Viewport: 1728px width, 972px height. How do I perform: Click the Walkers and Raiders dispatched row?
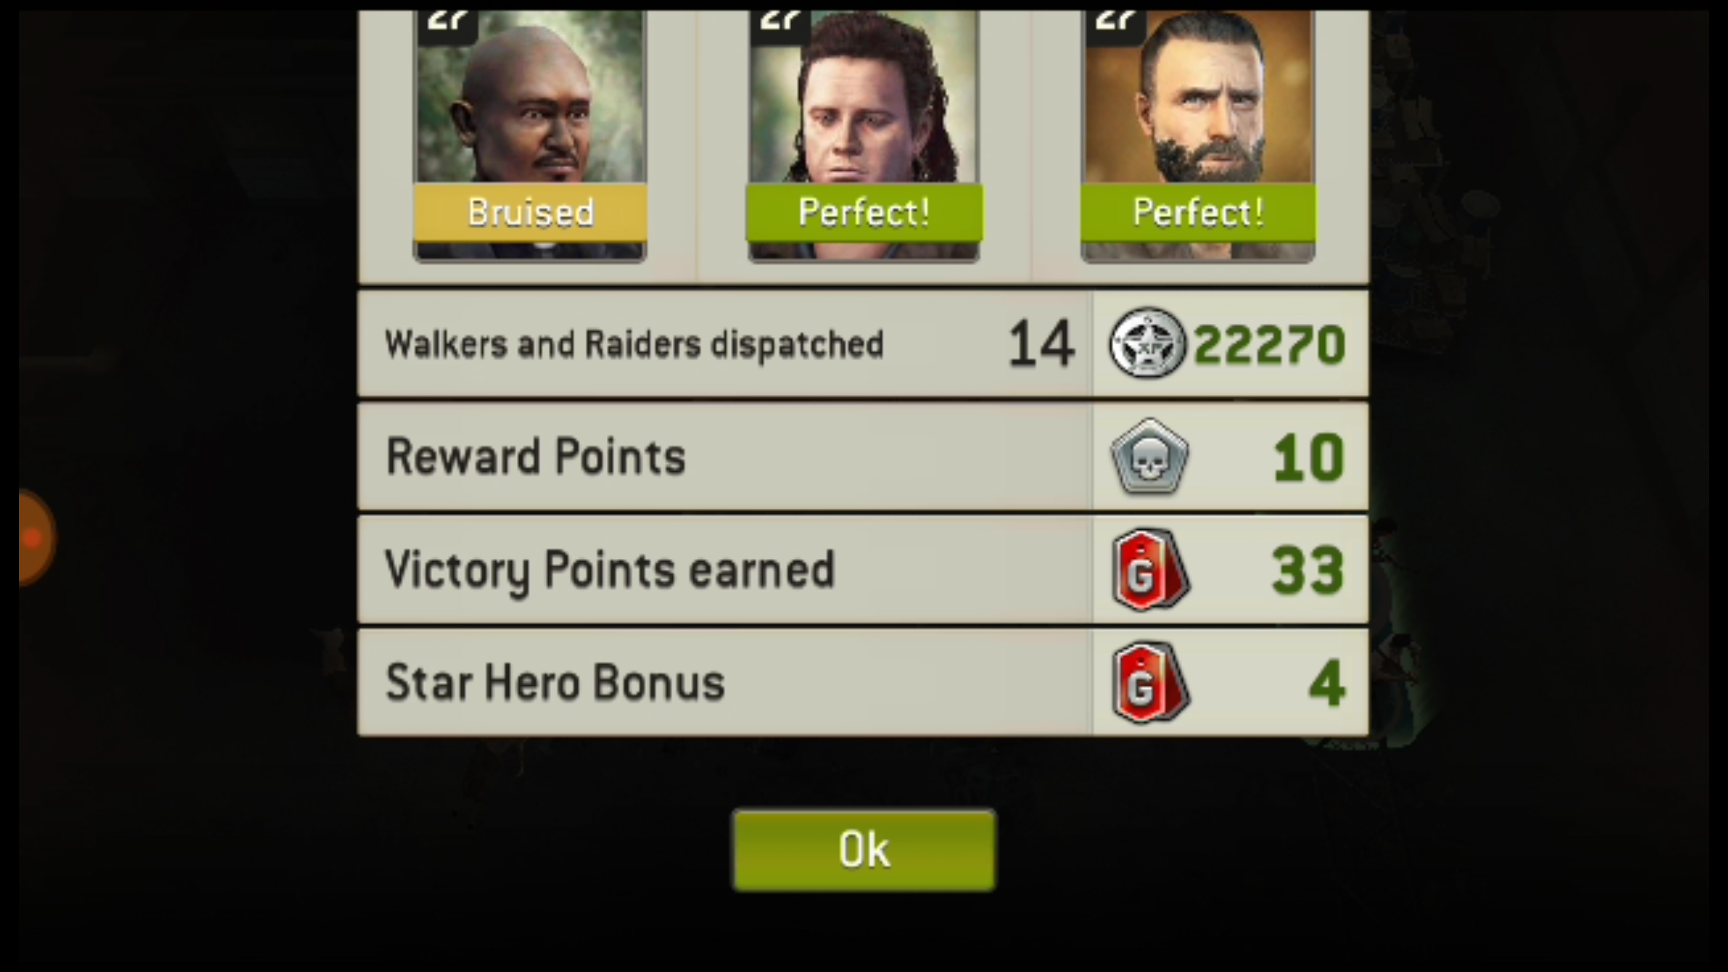(863, 344)
